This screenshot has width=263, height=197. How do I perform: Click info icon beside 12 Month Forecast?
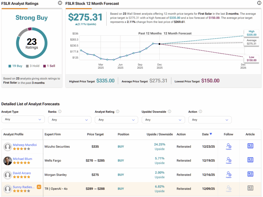[x=259, y=3]
